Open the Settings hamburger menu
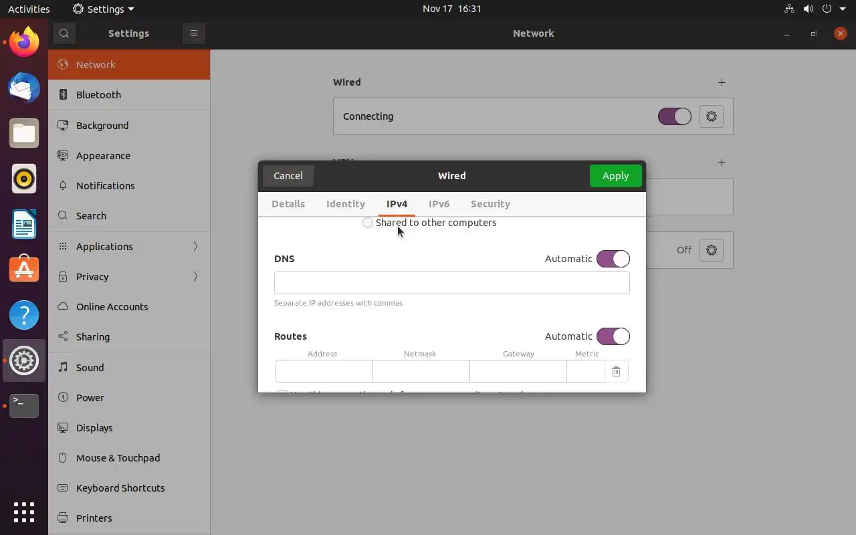This screenshot has width=856, height=535. point(194,33)
